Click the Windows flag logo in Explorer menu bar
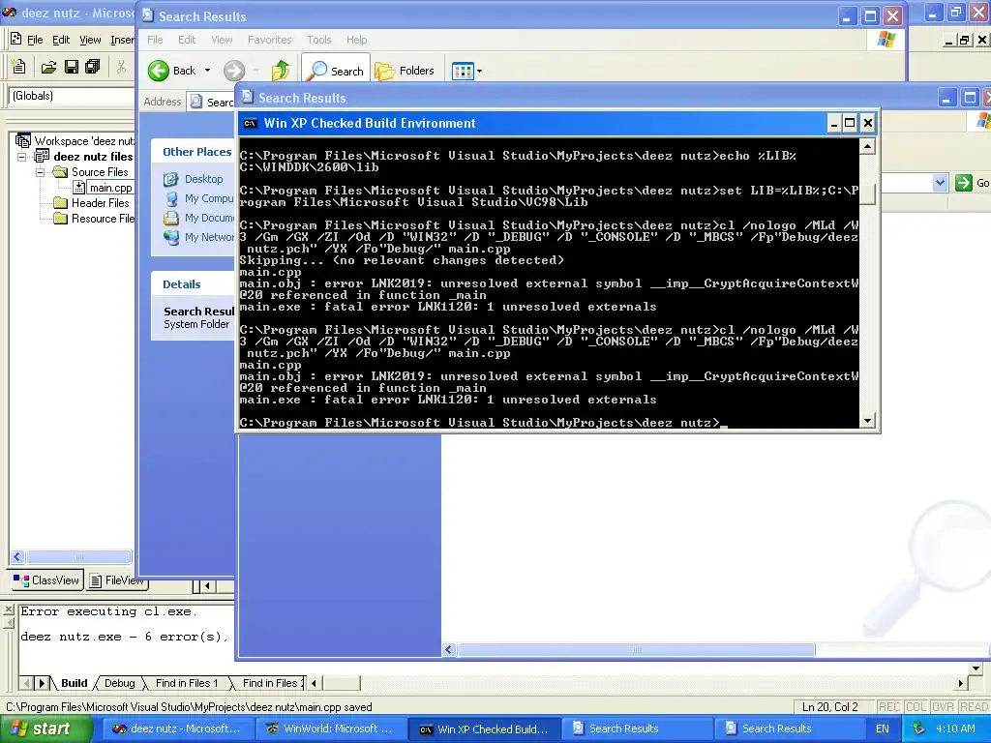Image resolution: width=991 pixels, height=743 pixels. click(x=886, y=39)
